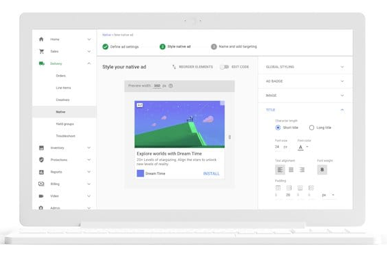This screenshot has height=260, width=387.
Task: Click the Ad badge on preview image
Action: [x=140, y=105]
